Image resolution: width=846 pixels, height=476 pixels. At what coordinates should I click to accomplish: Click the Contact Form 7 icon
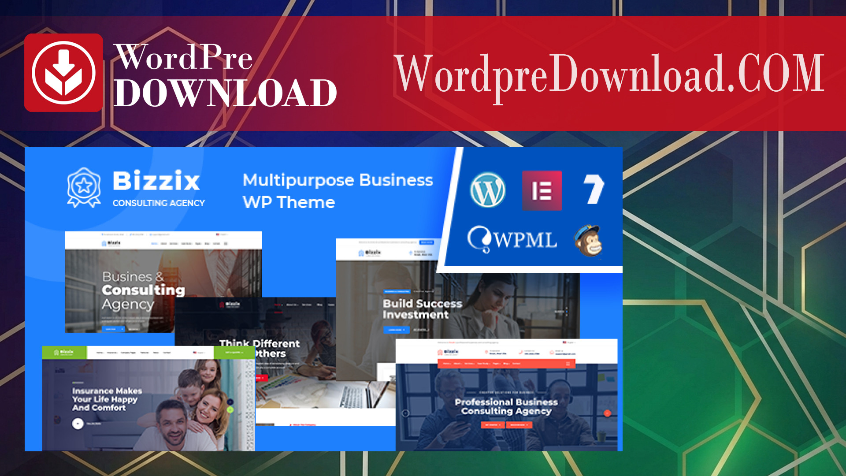point(594,189)
